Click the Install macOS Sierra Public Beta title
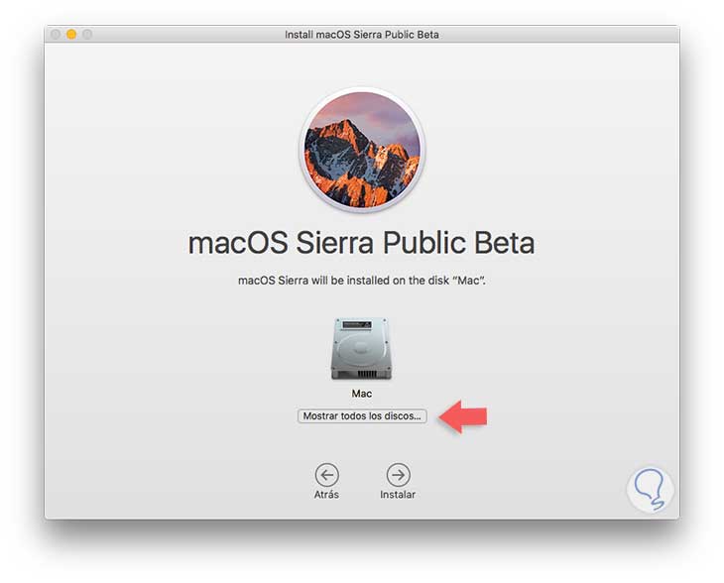Viewport: 724px width, 583px height. (x=362, y=35)
